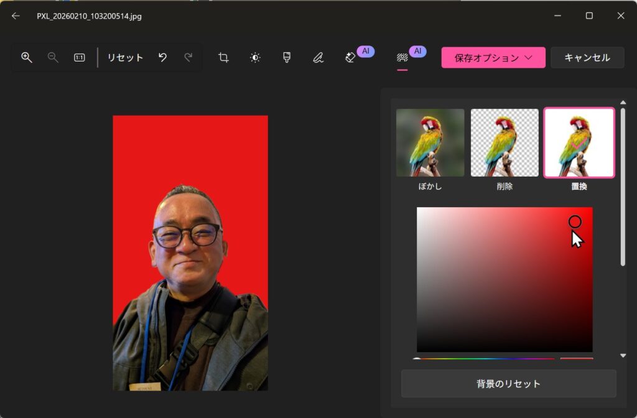Screen dimensions: 637x418
Task: Open the AI generative erase tool
Action: [350, 57]
